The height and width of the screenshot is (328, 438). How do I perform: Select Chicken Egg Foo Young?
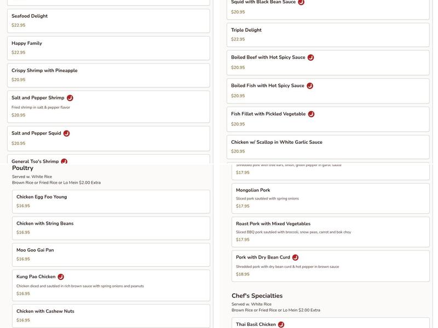tap(111, 202)
